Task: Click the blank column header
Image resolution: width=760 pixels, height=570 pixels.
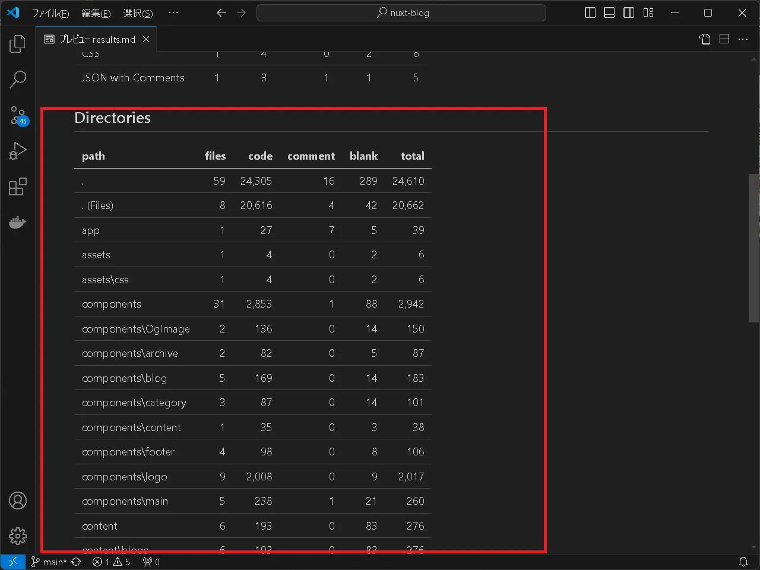Action: click(x=363, y=156)
